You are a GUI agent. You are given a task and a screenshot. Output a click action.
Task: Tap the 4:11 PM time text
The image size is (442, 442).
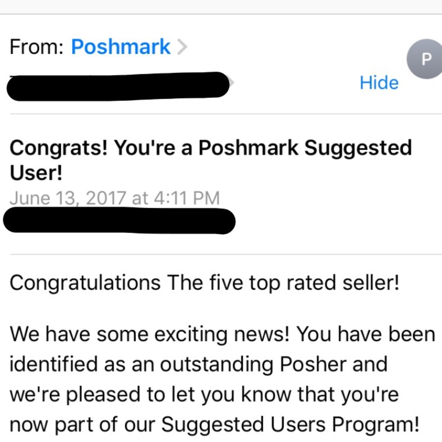point(186,198)
